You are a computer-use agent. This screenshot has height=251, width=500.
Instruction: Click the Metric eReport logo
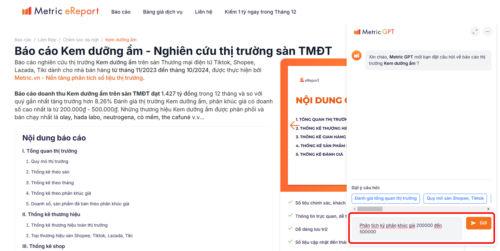tap(60, 11)
